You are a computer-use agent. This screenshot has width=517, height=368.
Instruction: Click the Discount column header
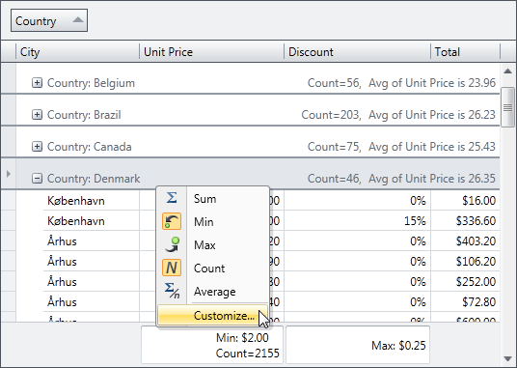[357, 52]
